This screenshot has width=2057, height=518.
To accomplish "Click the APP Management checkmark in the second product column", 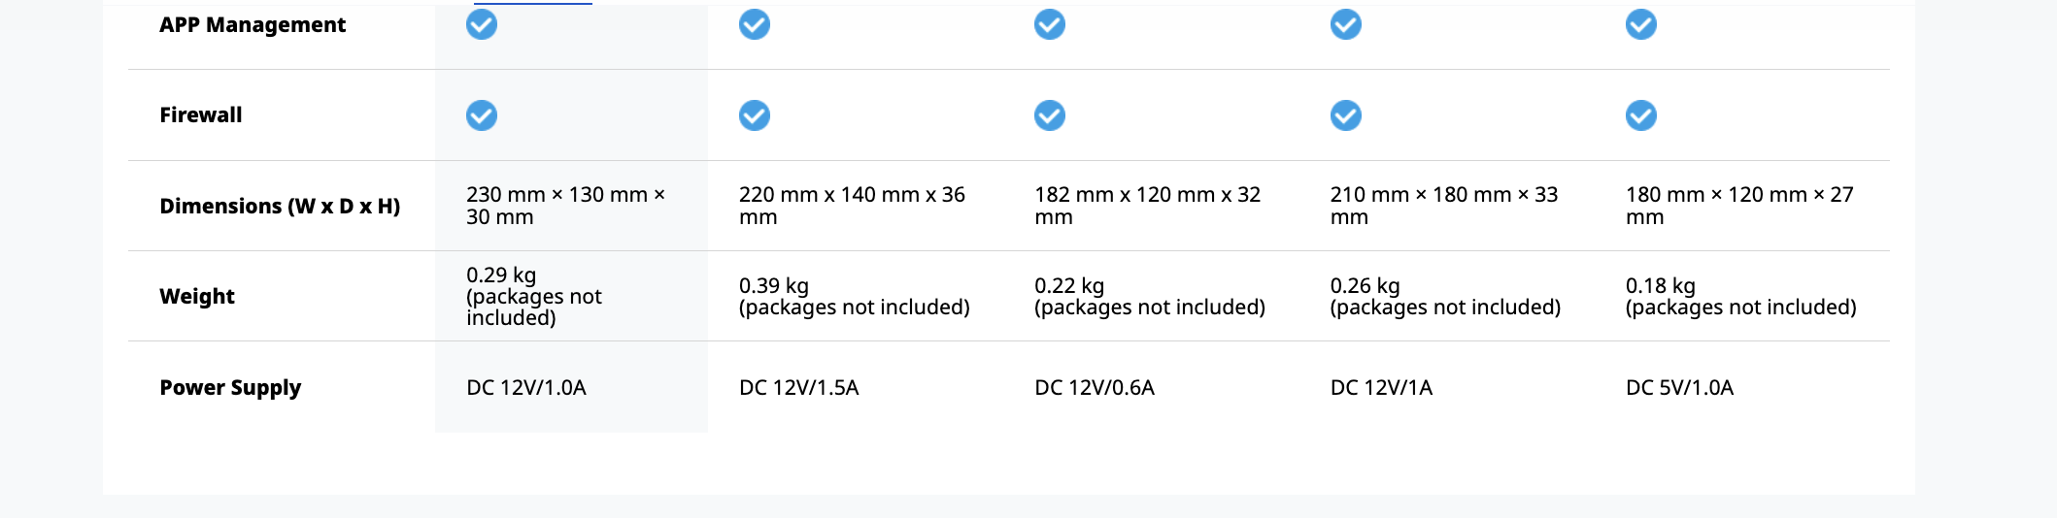I will click(x=755, y=24).
